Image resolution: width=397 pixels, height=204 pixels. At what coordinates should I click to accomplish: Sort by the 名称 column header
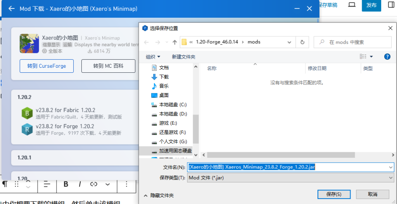pos(212,68)
